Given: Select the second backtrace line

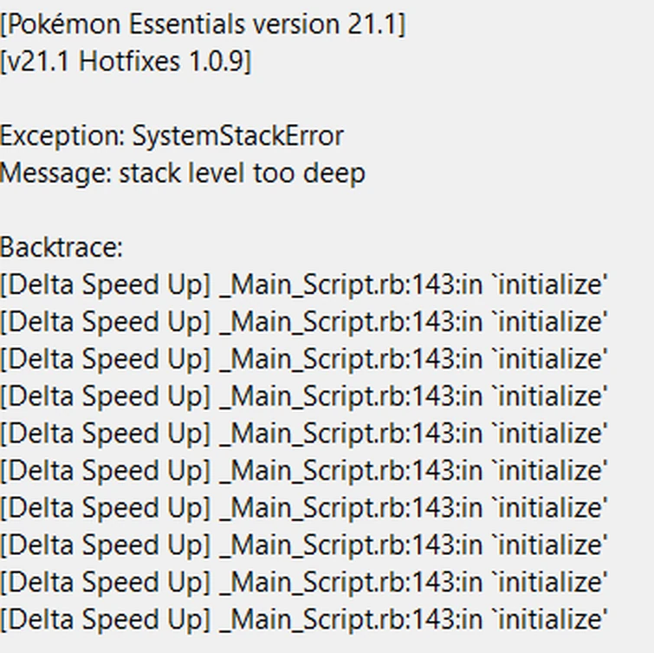Looking at the screenshot, I should [303, 323].
